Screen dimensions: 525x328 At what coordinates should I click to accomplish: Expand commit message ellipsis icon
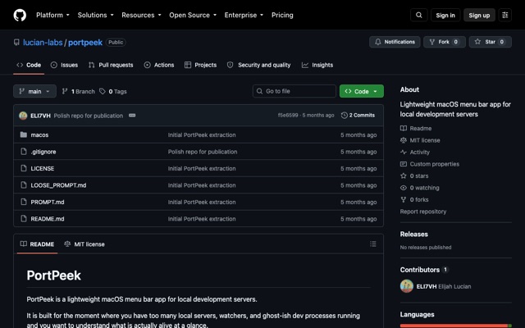[132, 116]
